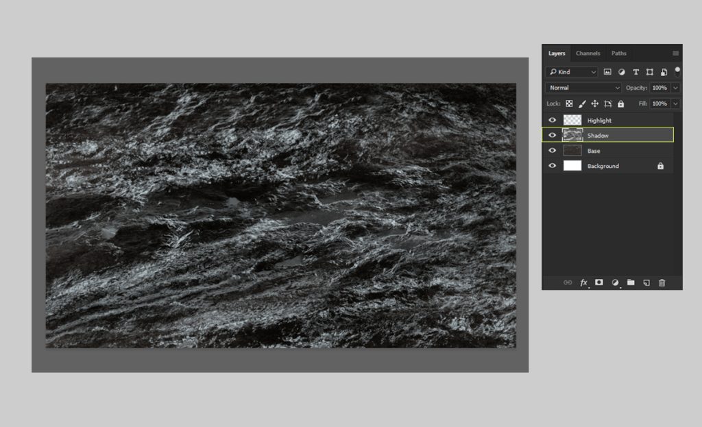702x427 pixels.
Task: Create a new adjustment layer
Action: click(x=615, y=282)
